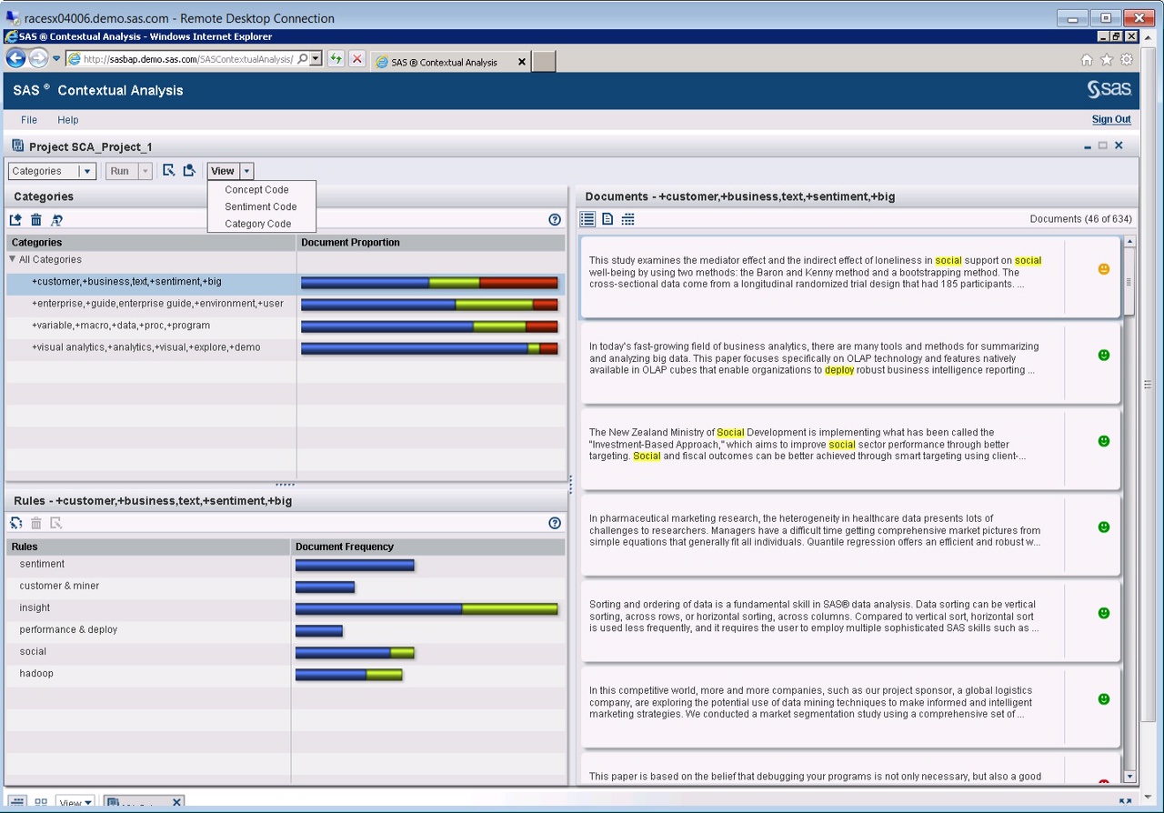Click the refresh rules icon in Rules panel
Viewport: 1164px width, 813px height.
15,523
